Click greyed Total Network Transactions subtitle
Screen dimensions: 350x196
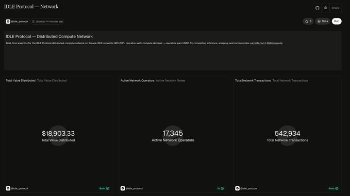[x=290, y=80]
